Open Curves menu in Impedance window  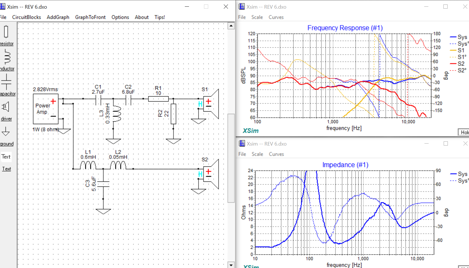pyautogui.click(x=276, y=154)
